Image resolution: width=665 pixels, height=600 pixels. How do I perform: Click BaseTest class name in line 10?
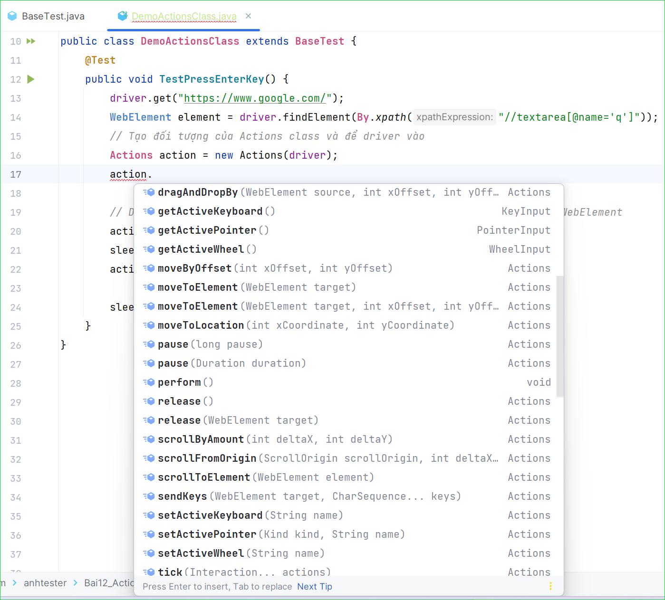(x=319, y=41)
